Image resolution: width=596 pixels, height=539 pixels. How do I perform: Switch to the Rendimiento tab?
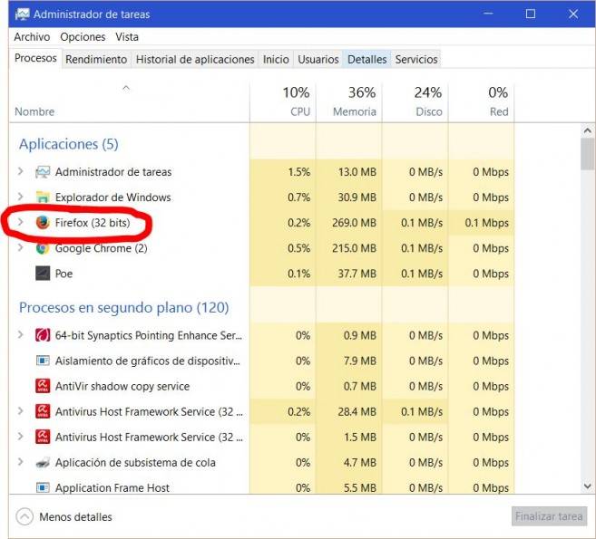[x=96, y=59]
